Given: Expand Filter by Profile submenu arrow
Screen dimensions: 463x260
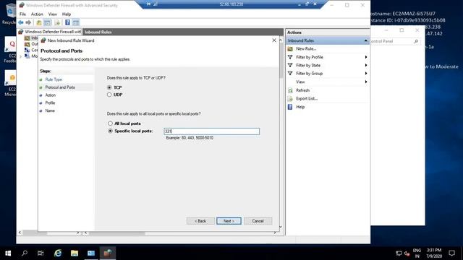Looking at the screenshot, I should (x=366, y=57).
